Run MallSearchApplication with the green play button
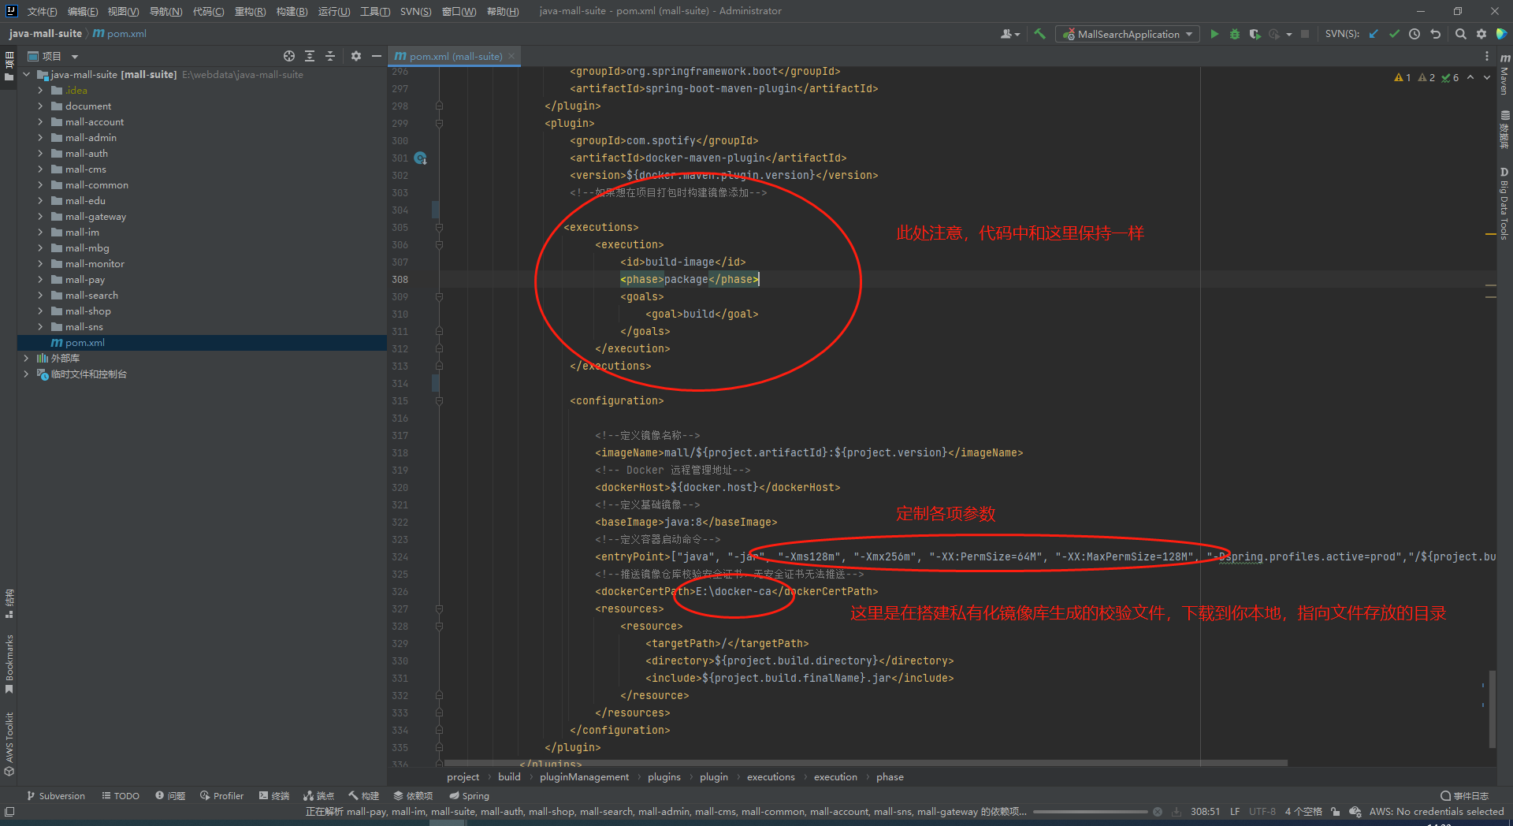The width and height of the screenshot is (1513, 826). pos(1214,34)
